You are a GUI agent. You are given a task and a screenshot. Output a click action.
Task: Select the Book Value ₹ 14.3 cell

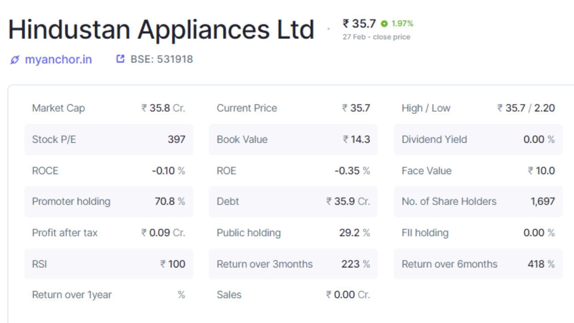pyautogui.click(x=293, y=140)
